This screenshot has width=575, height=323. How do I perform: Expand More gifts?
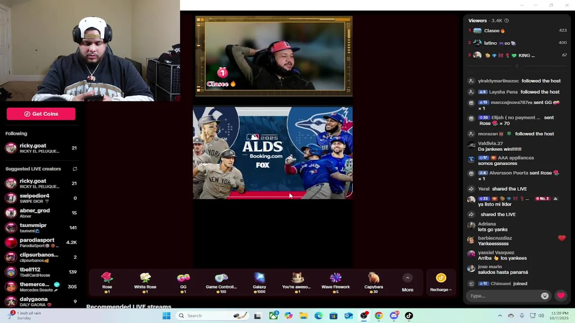tap(407, 284)
